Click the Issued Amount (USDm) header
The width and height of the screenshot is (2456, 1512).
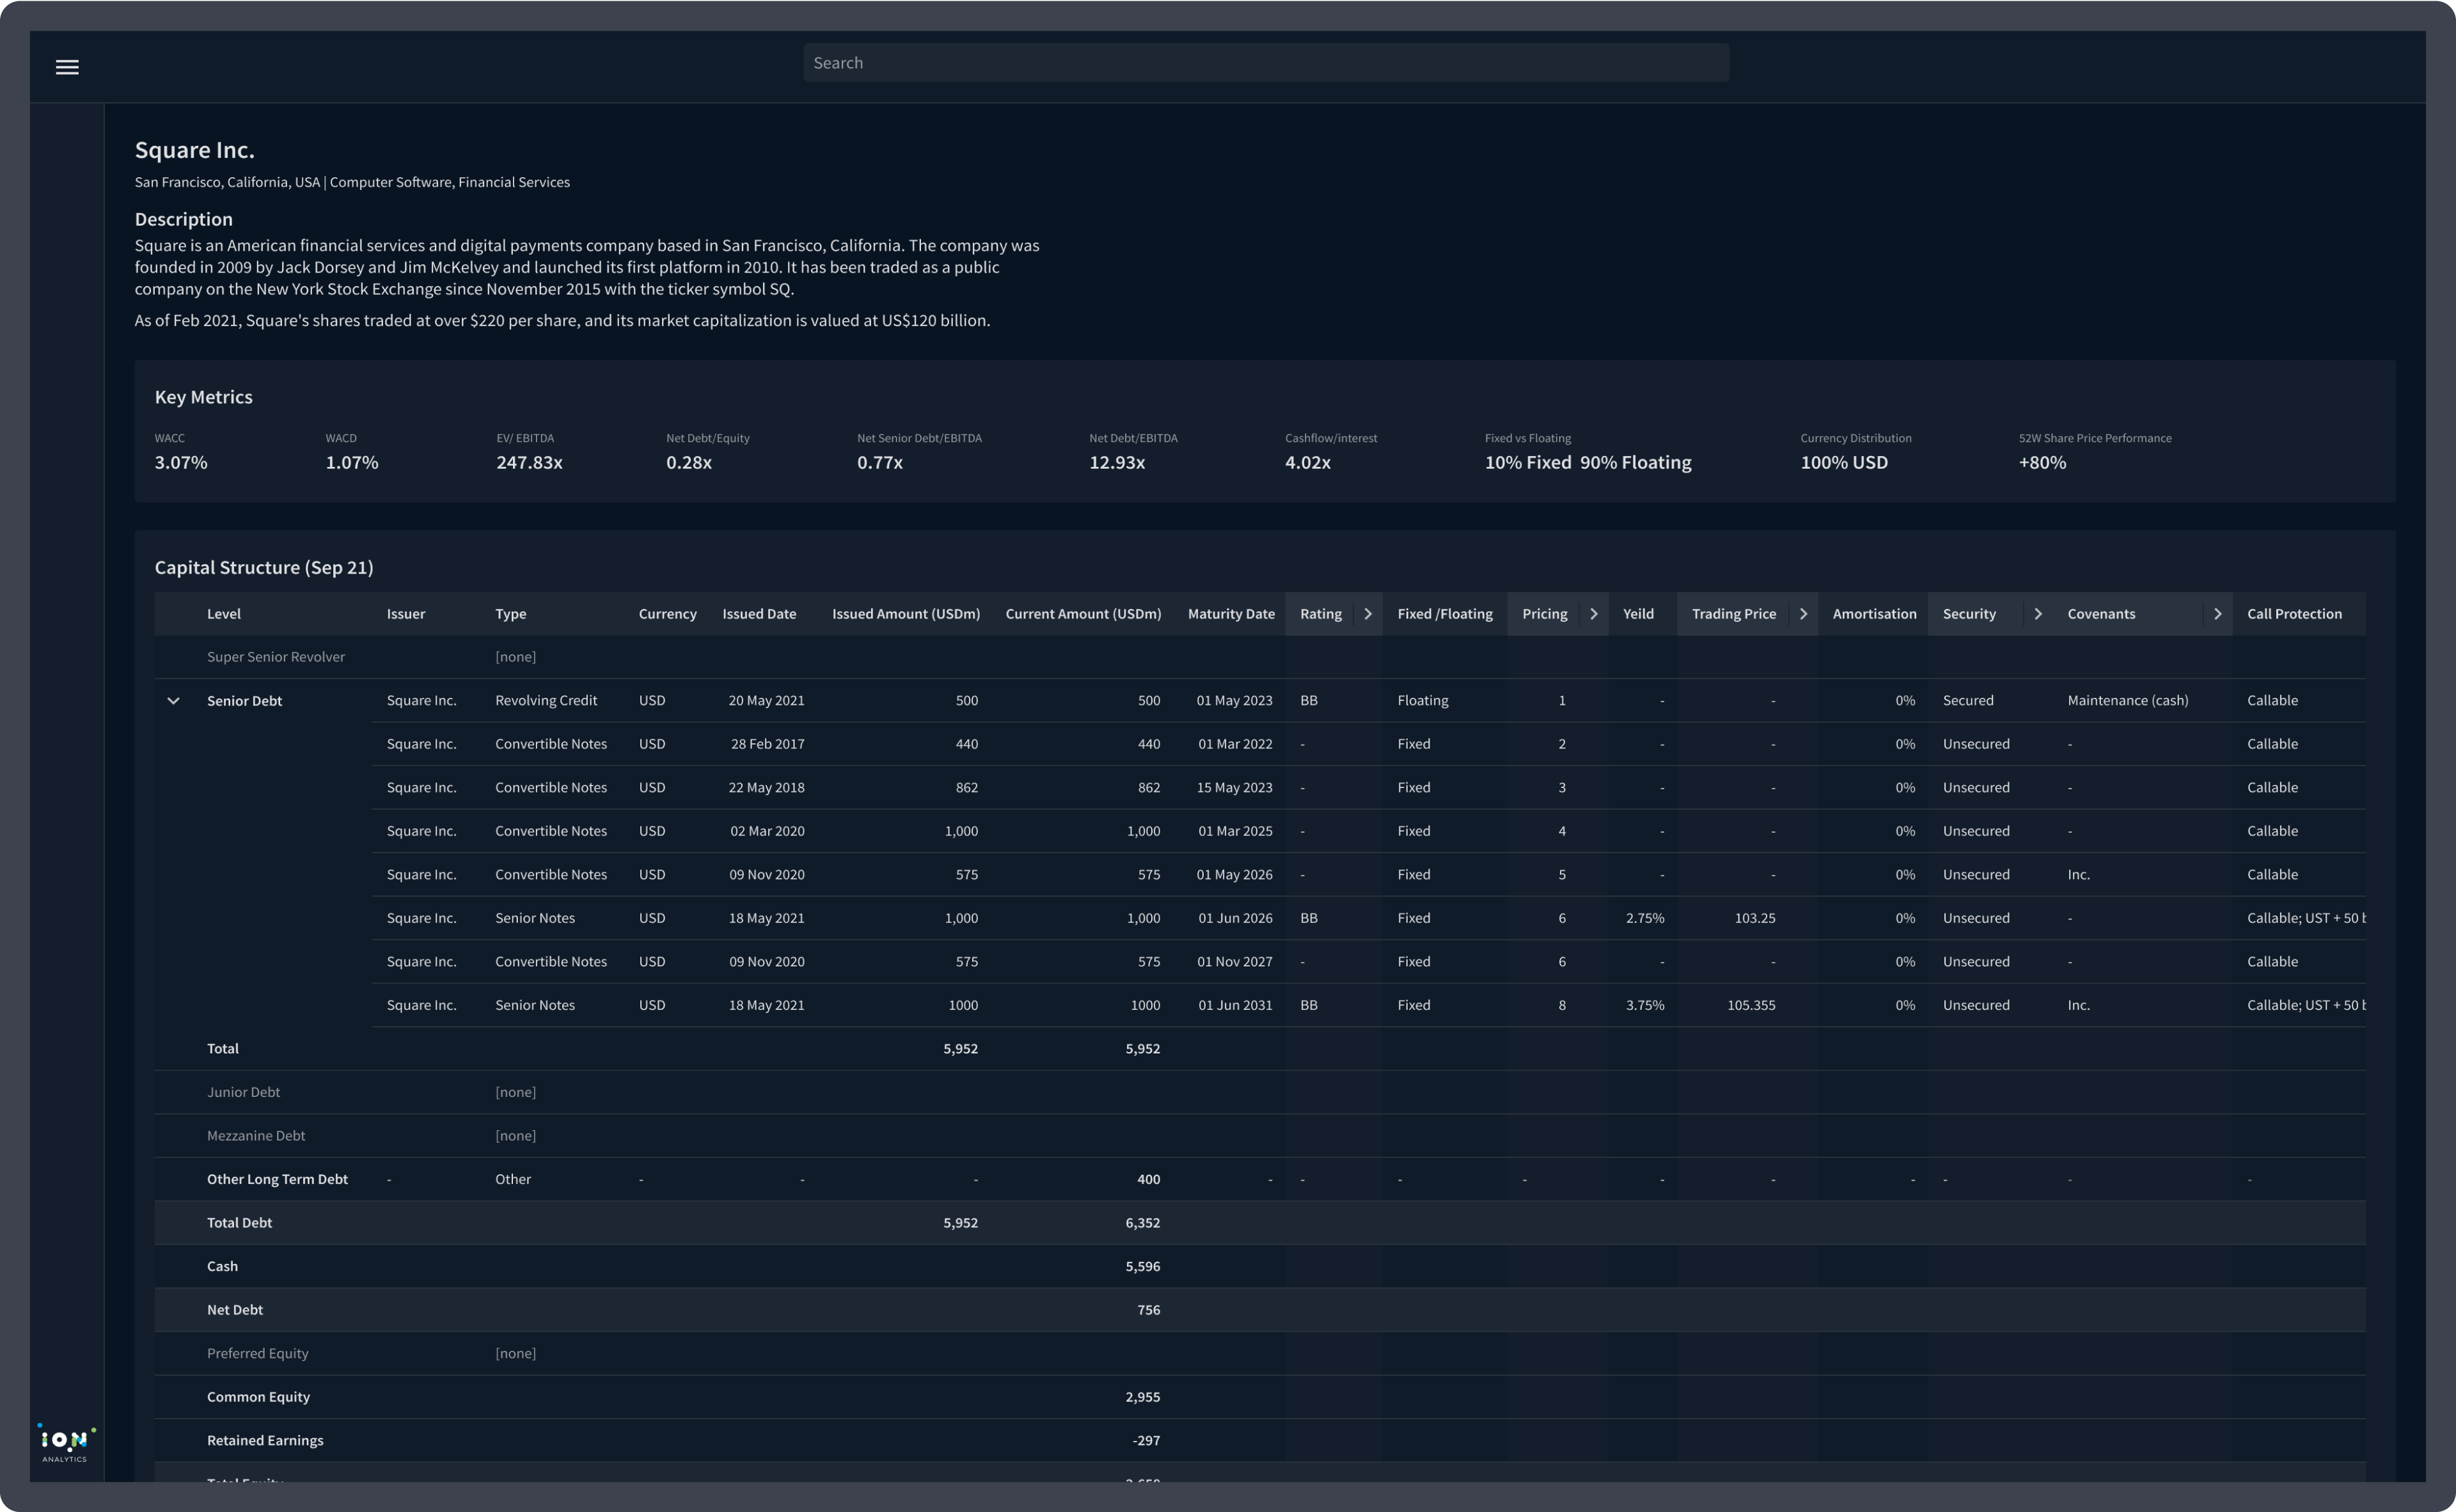[x=905, y=614]
